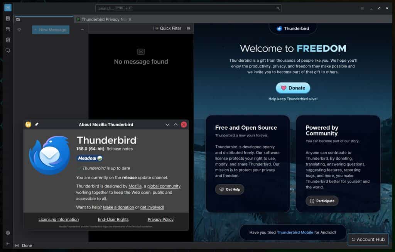Click 'Help keep Thunderbird alive!' text

coord(293,99)
